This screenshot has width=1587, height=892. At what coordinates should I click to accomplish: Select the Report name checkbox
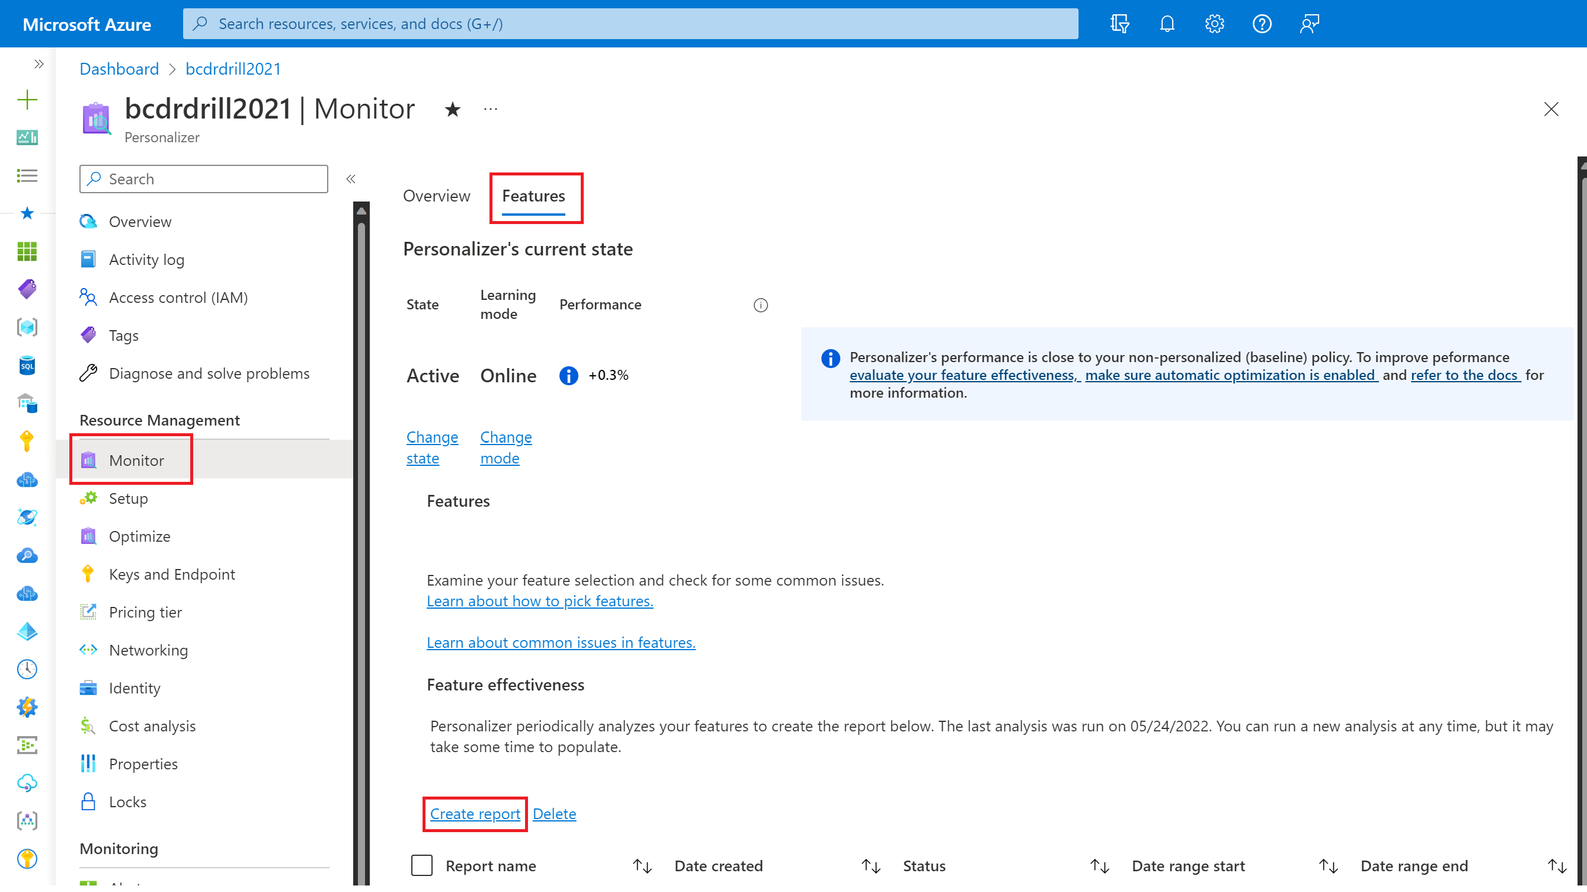[x=420, y=865]
